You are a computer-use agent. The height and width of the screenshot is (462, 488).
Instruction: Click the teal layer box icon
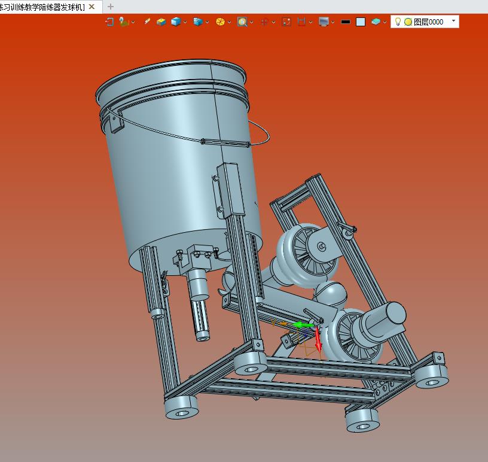coord(376,22)
